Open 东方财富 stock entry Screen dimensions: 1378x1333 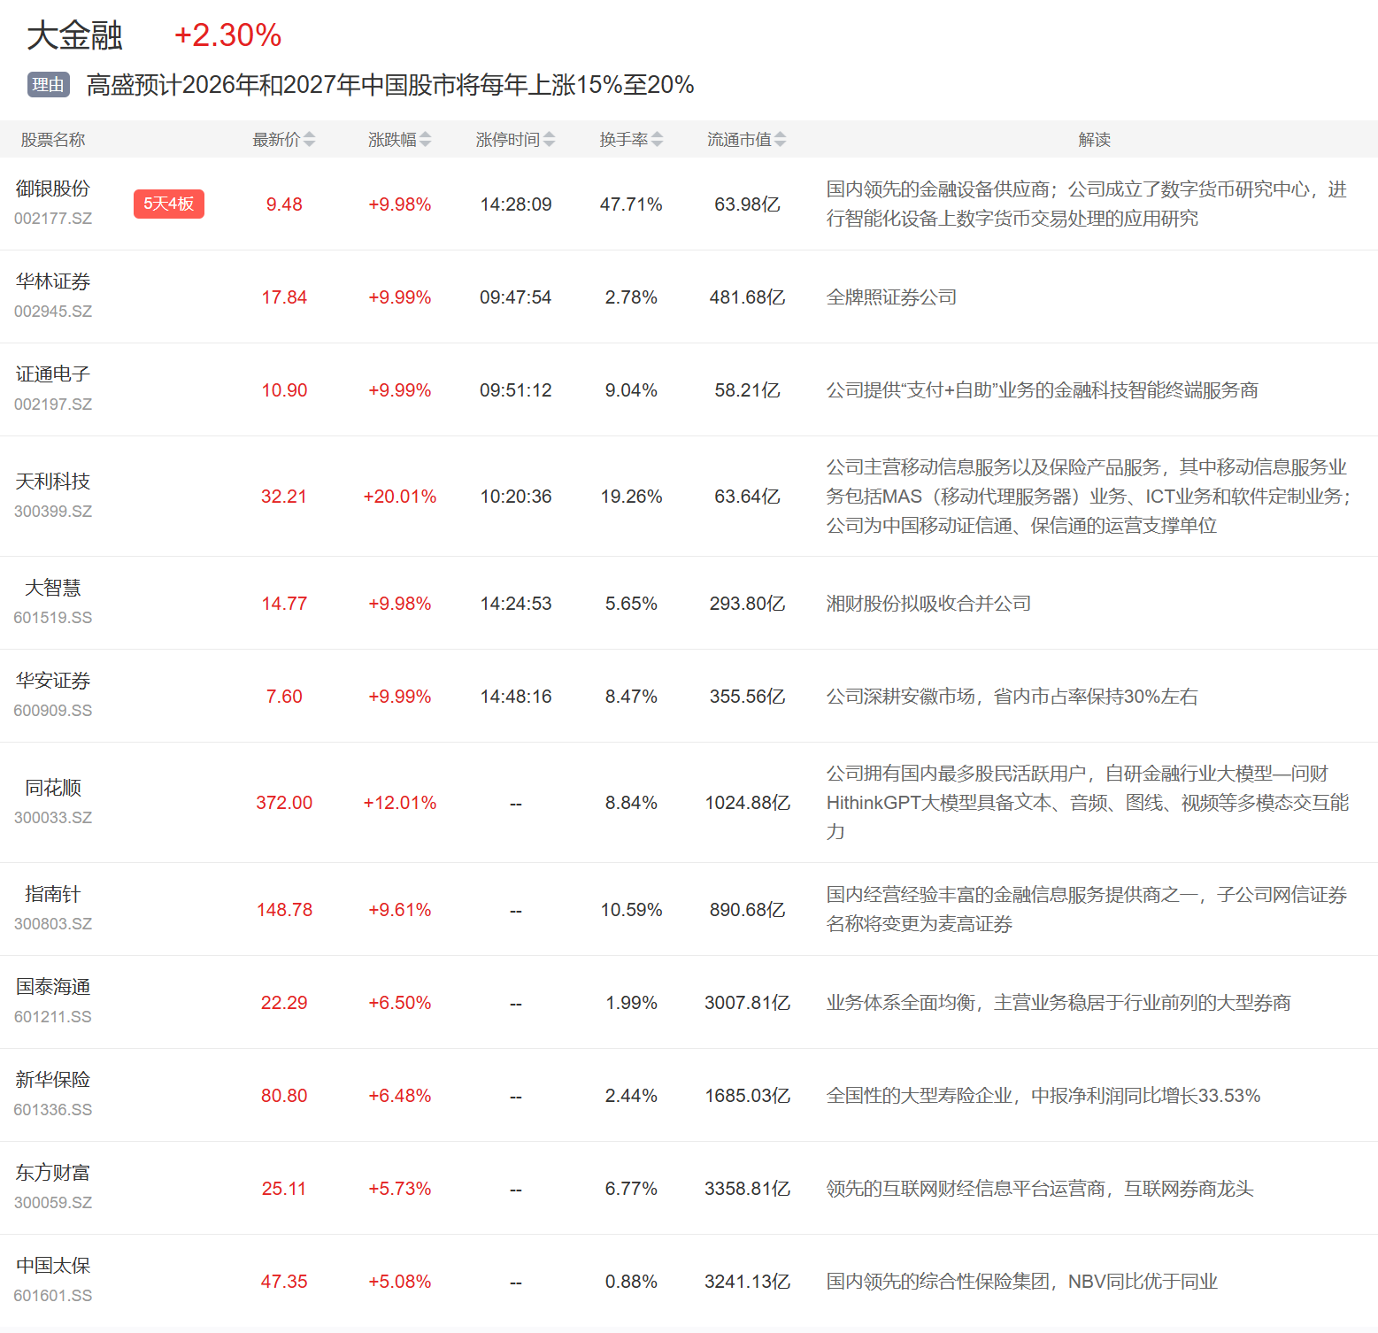[53, 1173]
